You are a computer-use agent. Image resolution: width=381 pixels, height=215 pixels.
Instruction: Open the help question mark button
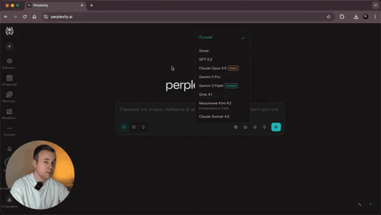click(x=370, y=204)
